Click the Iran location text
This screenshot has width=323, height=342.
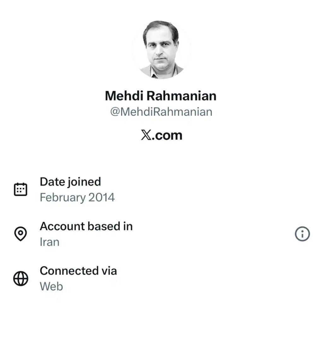(x=49, y=242)
